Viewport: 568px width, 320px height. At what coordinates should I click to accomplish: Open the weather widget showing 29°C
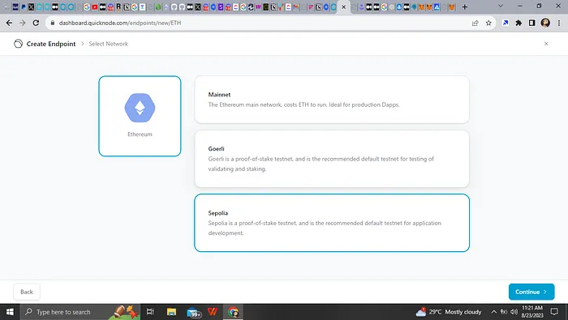[449, 312]
